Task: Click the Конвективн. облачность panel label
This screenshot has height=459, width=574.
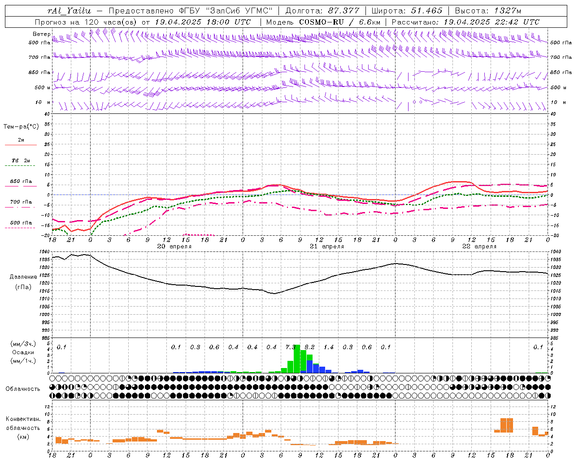Action: pyautogui.click(x=23, y=424)
